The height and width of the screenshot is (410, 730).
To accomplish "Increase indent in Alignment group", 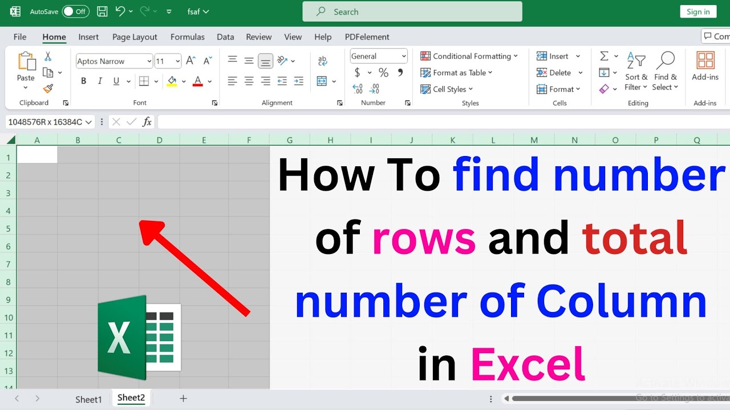I will [x=298, y=81].
